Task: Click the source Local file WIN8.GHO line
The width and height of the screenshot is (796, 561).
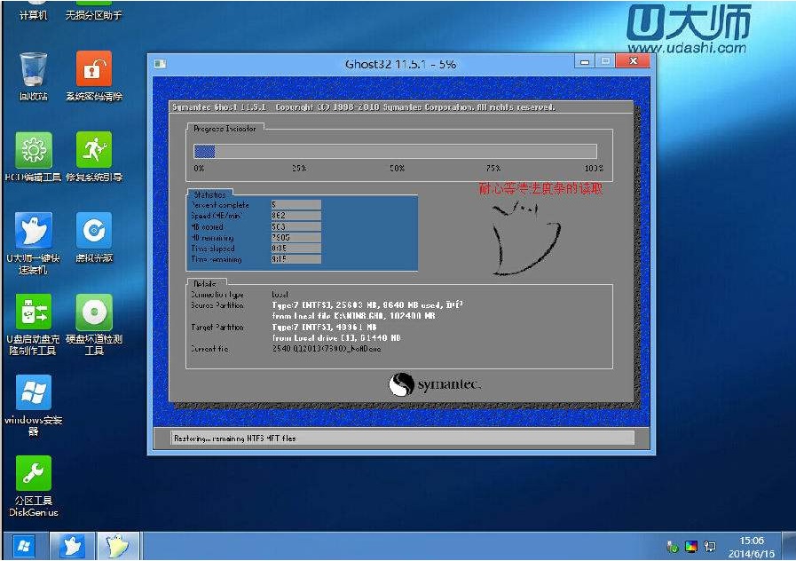Action: click(x=354, y=316)
